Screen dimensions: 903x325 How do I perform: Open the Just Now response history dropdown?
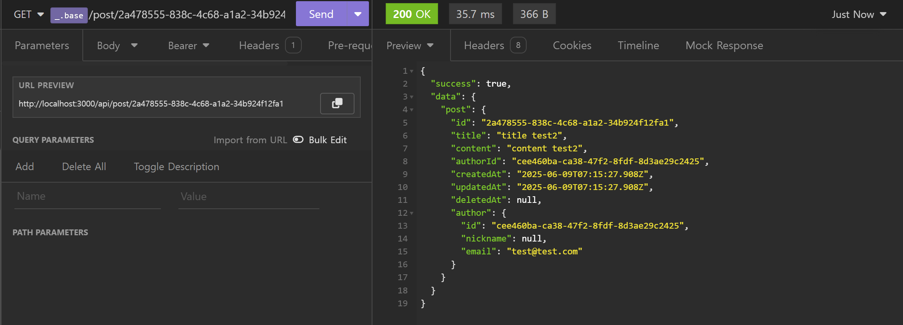[859, 14]
